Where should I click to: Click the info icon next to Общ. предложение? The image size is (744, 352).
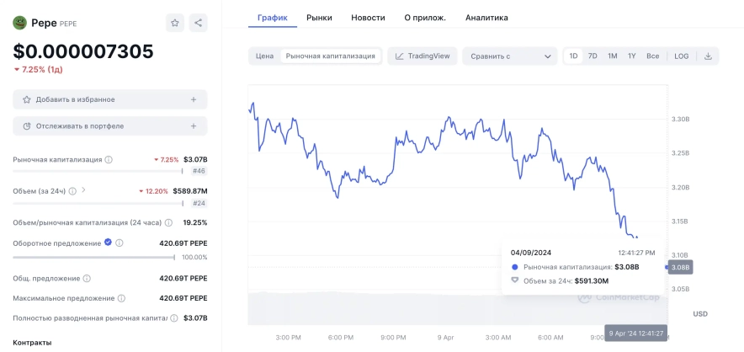pyautogui.click(x=88, y=278)
